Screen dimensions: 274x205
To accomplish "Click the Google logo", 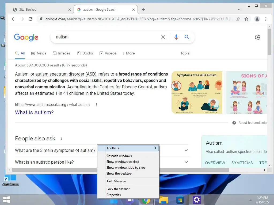I will (26, 37).
